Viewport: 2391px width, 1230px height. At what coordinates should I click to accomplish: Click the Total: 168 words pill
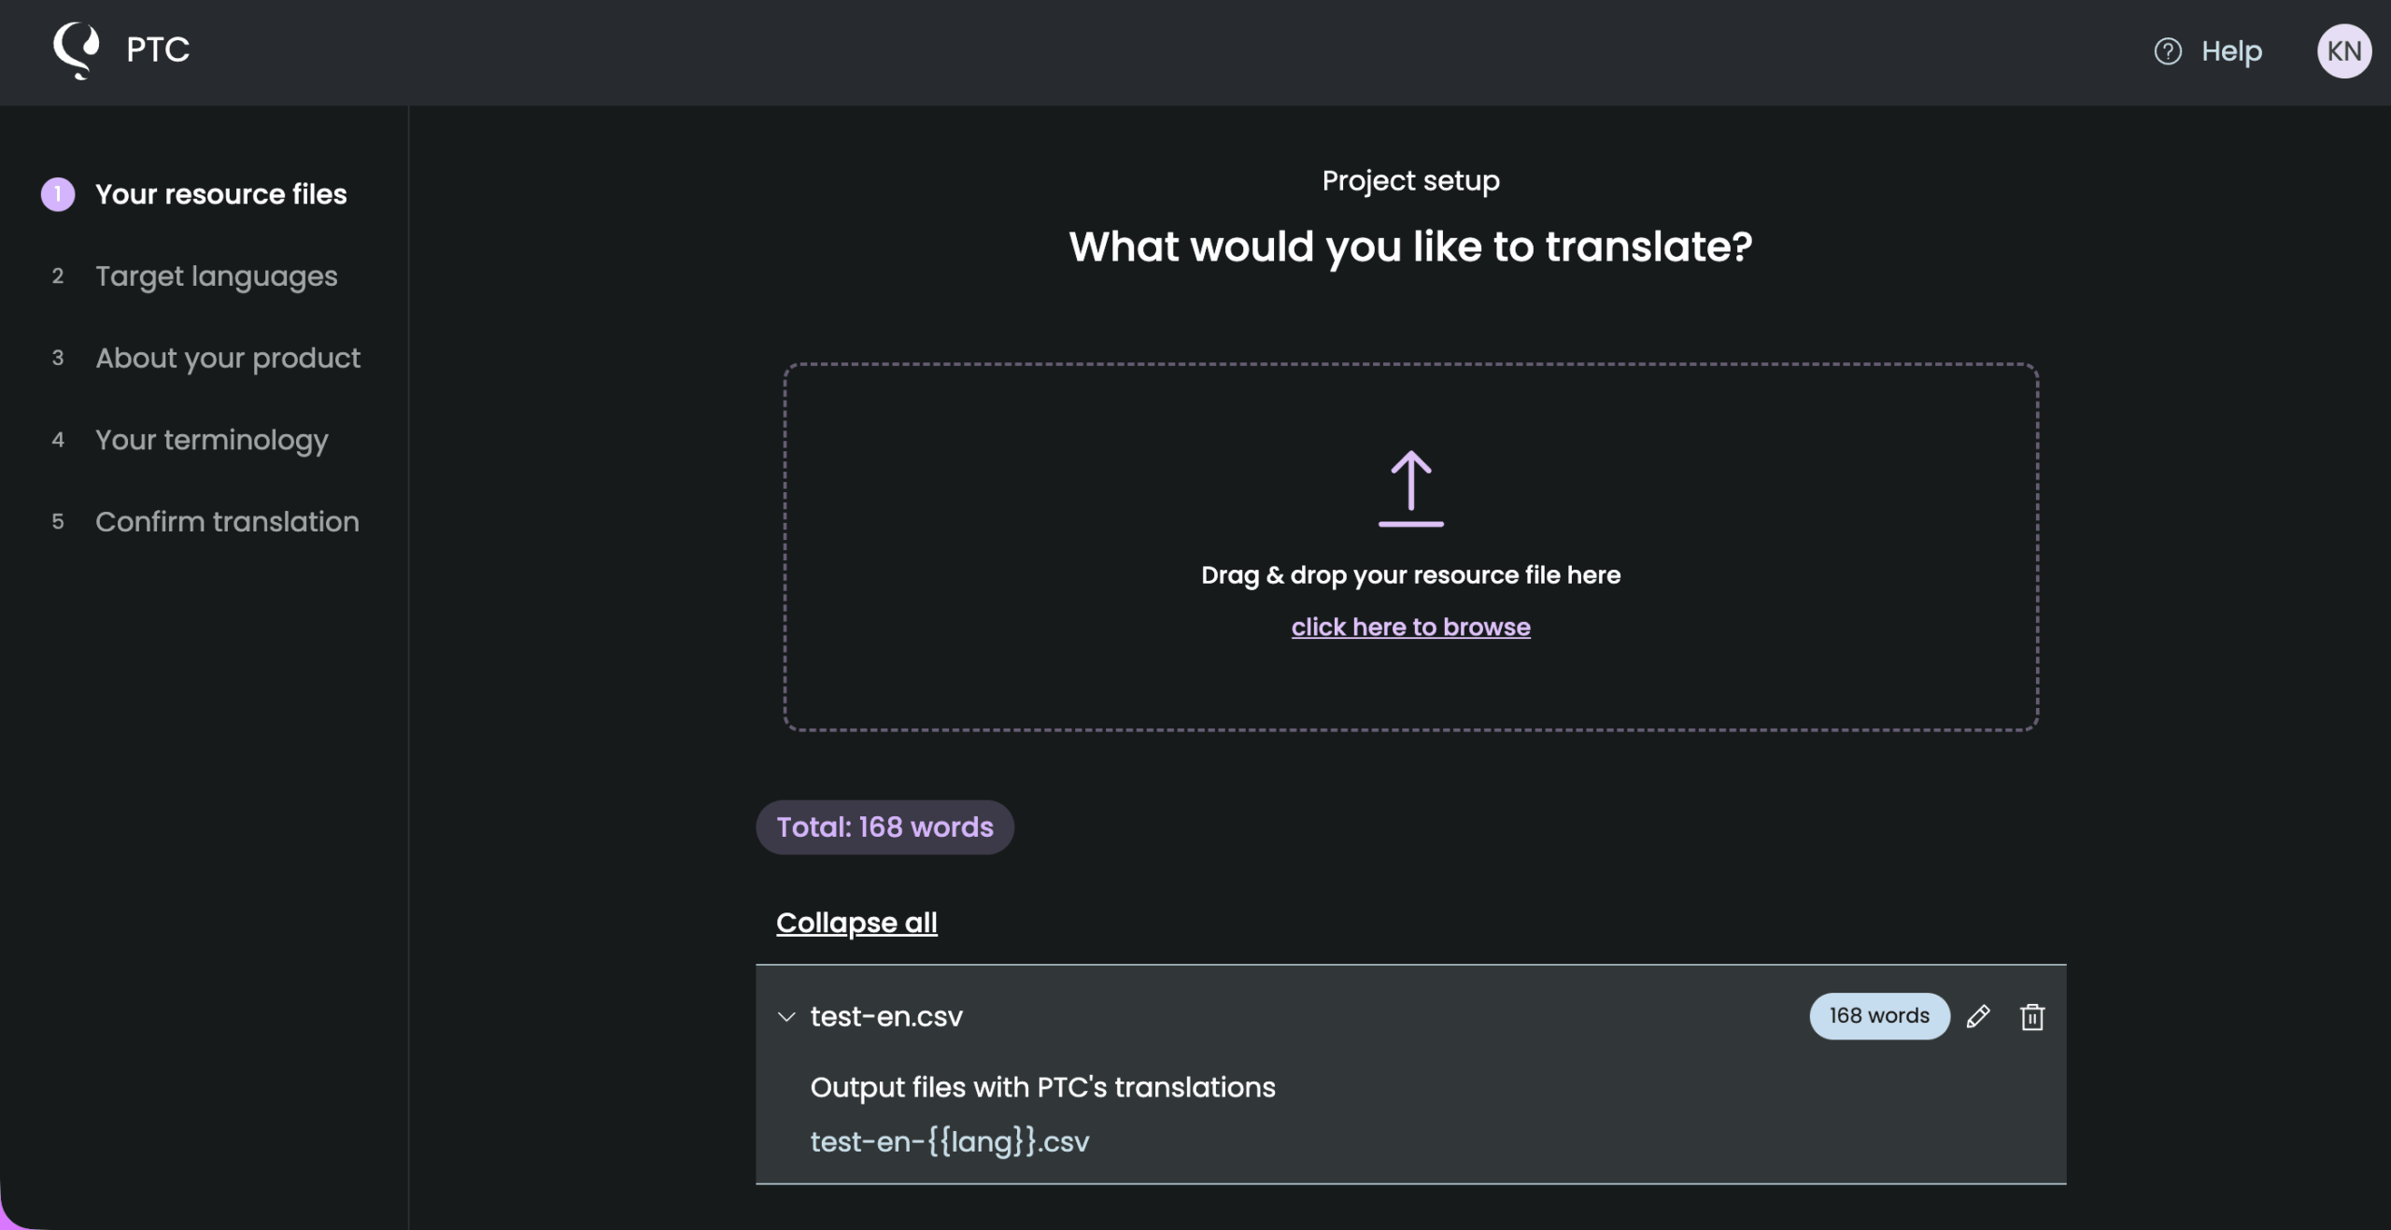coord(884,827)
